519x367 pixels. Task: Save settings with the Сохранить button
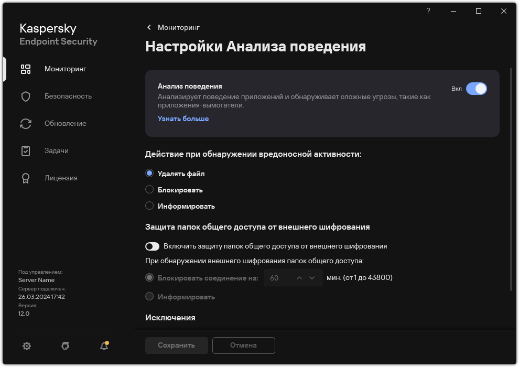click(x=176, y=346)
